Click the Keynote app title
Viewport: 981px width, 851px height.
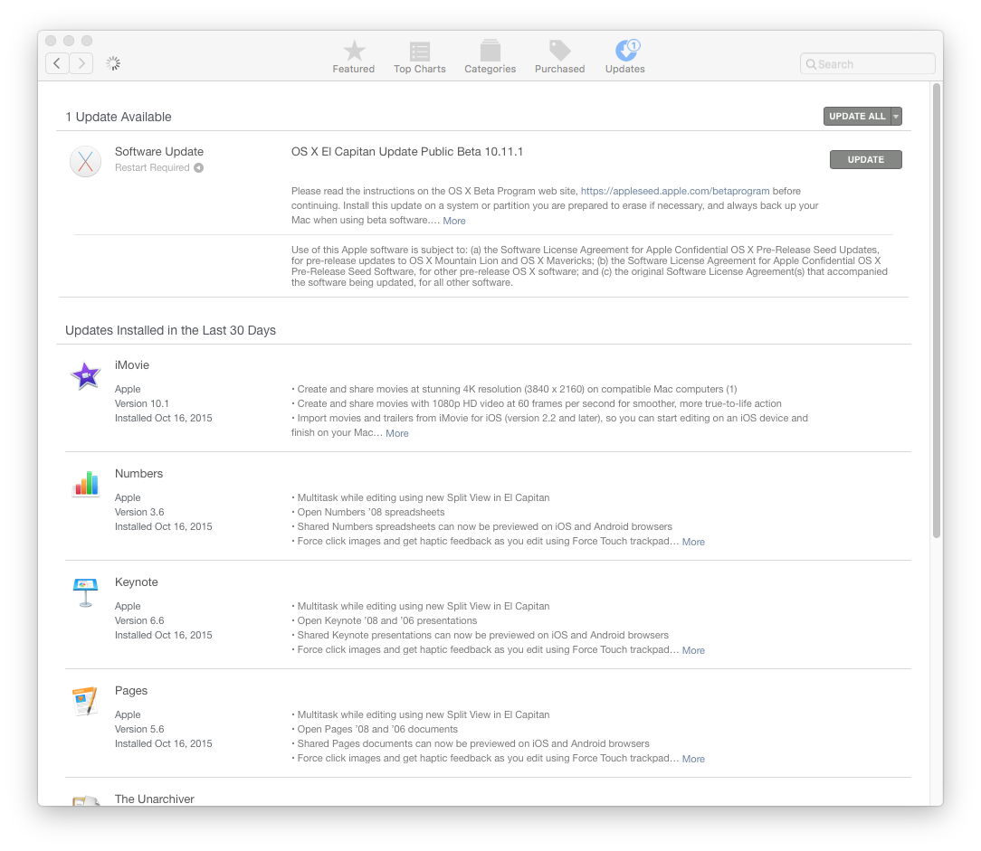click(137, 582)
